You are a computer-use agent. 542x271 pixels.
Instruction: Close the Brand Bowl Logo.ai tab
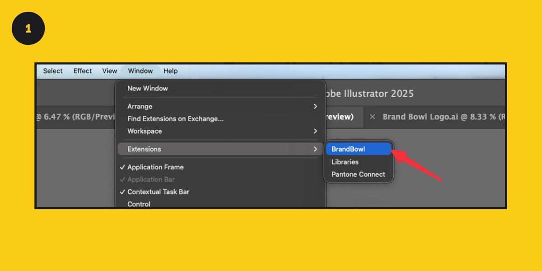373,117
